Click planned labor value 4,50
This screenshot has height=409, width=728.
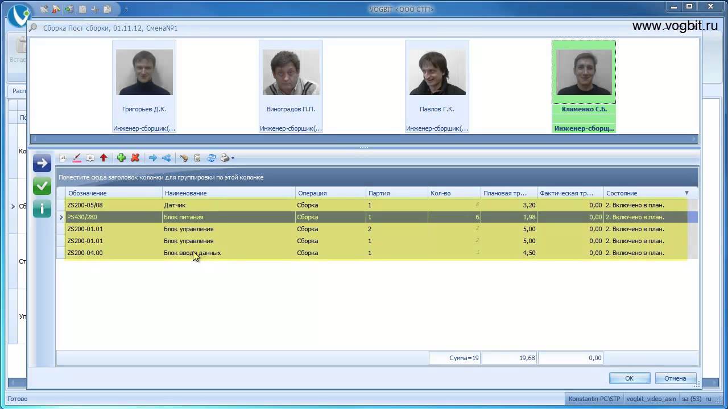[509, 253]
